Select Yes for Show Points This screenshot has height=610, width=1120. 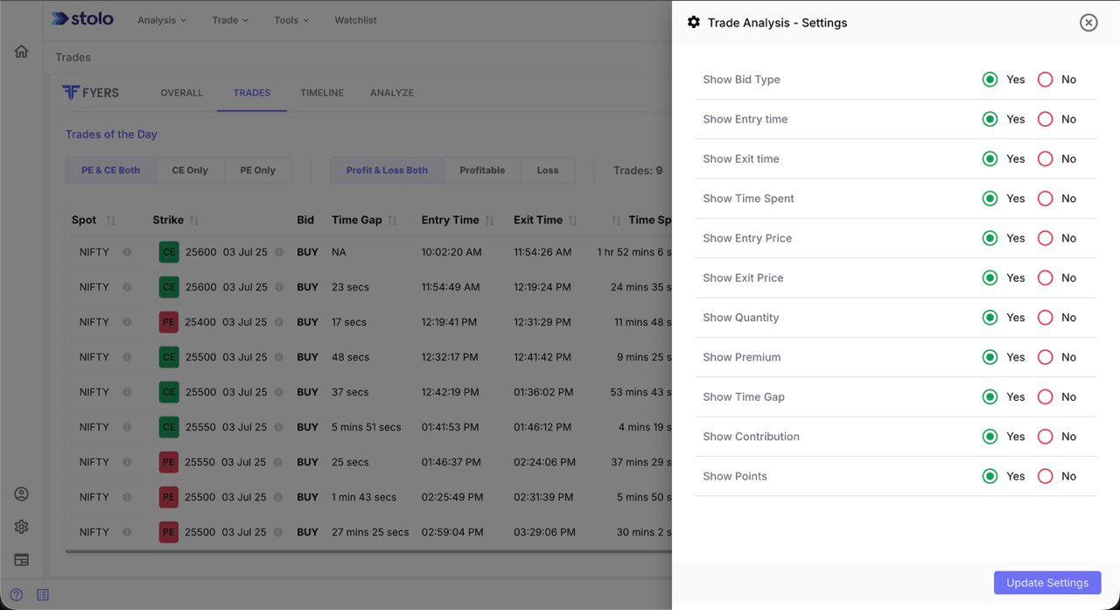click(x=990, y=476)
